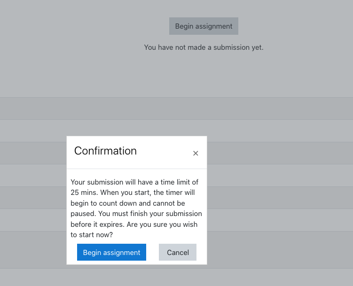This screenshot has height=286, width=353.
Task: Select the Confirmation dialog title
Action: pyautogui.click(x=105, y=151)
